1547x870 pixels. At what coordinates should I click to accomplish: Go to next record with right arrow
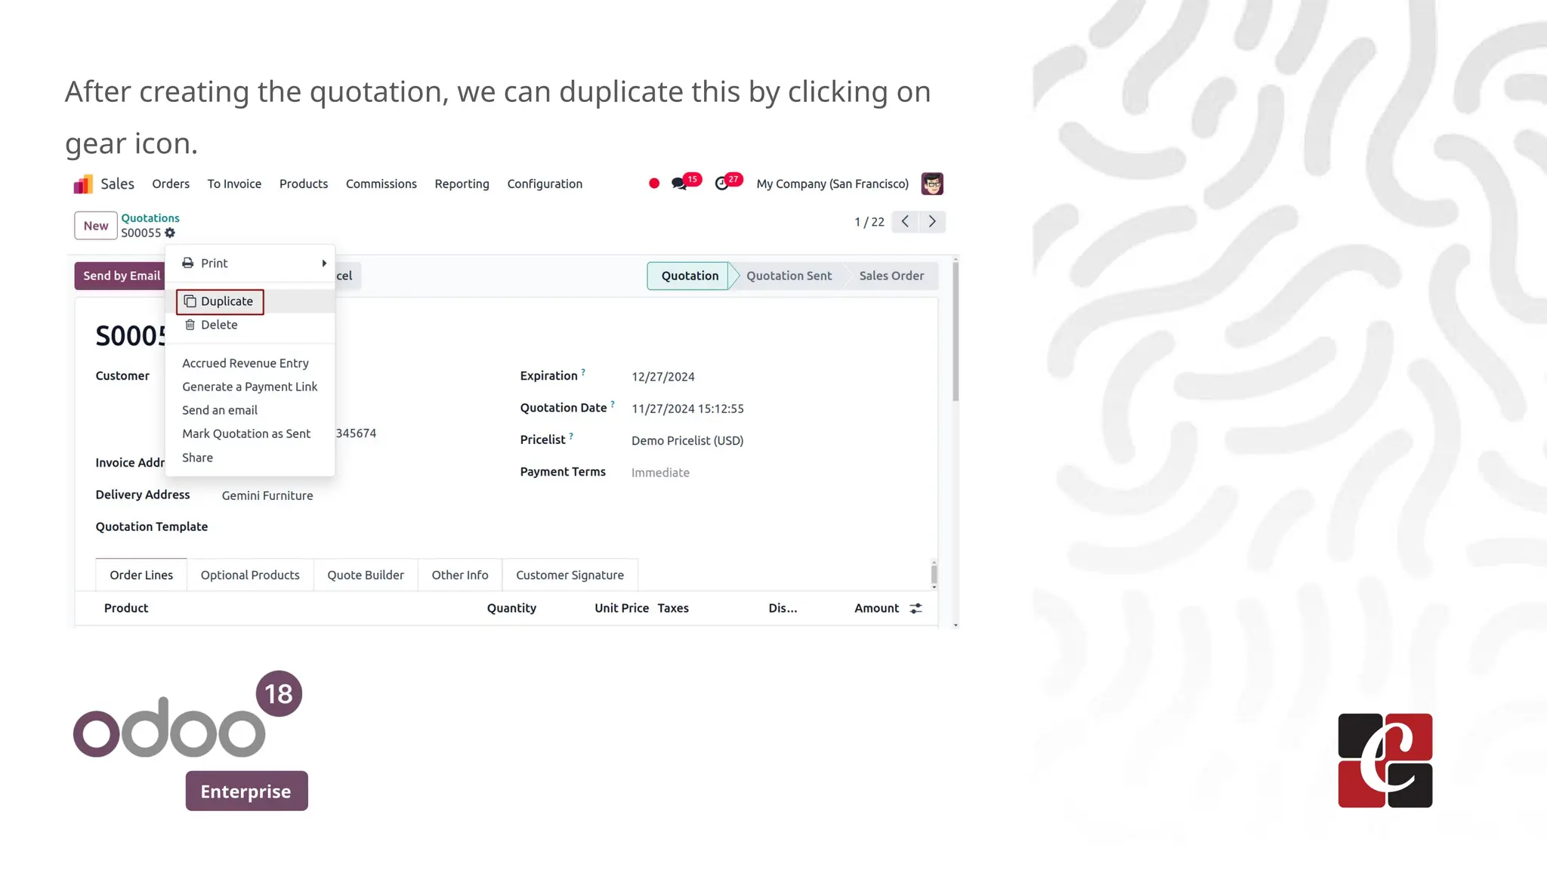(x=932, y=221)
